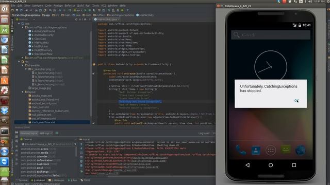Tap the contacts icon on emulator dock

[256, 150]
